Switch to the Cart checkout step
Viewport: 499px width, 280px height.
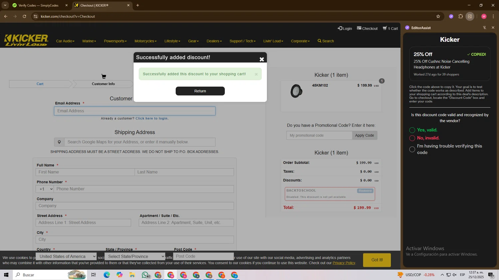pyautogui.click(x=40, y=84)
